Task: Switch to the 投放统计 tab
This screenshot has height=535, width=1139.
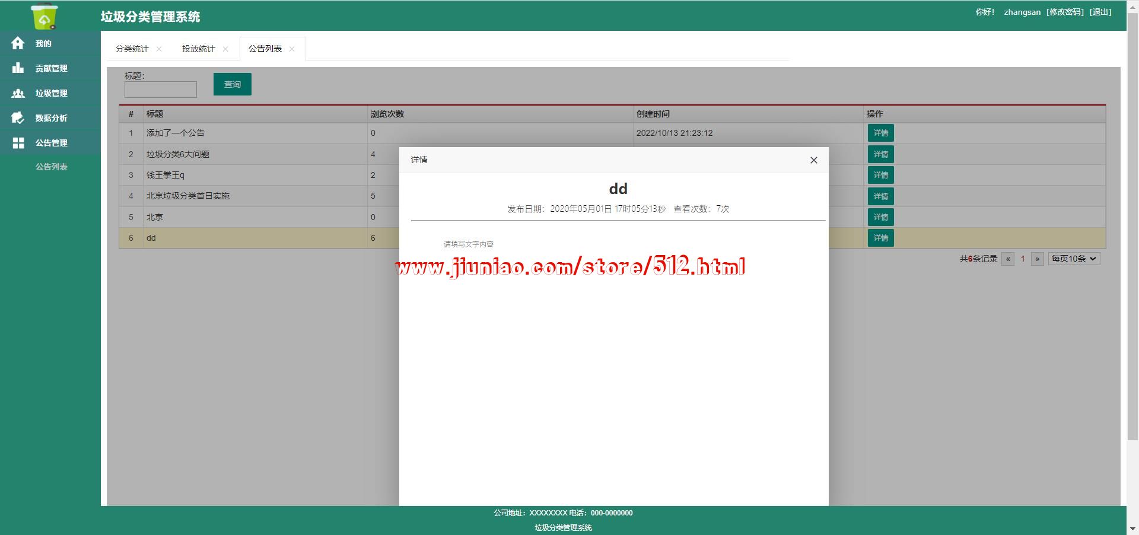Action: click(198, 49)
